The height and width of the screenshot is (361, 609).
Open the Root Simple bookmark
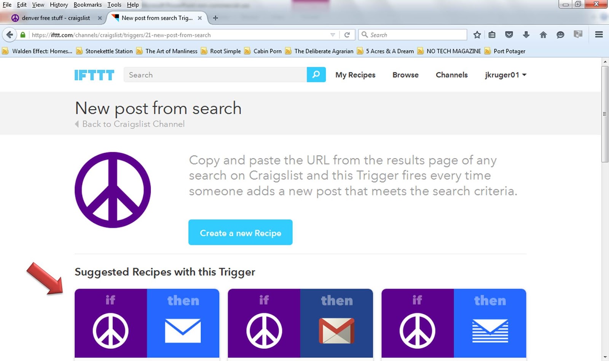(x=221, y=51)
